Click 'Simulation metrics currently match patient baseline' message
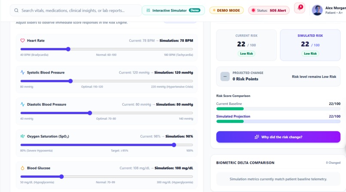346x192 pixels. 278,179
